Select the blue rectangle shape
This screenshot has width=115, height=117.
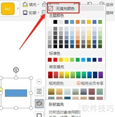click(16, 93)
